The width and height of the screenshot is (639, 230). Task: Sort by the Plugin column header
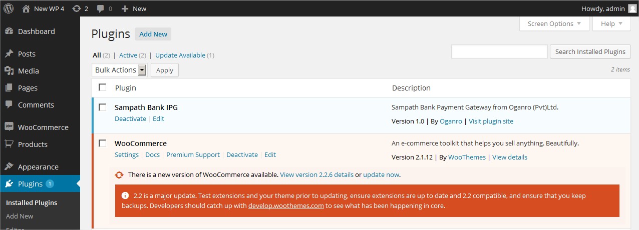(126, 87)
